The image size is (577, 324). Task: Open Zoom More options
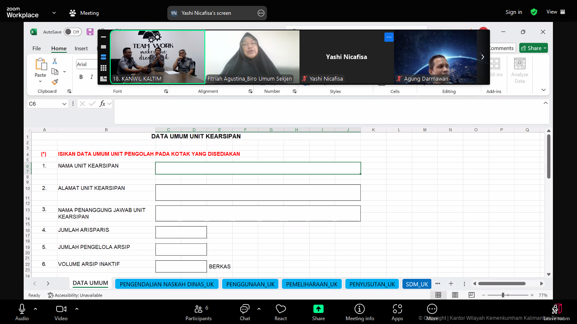click(x=432, y=312)
